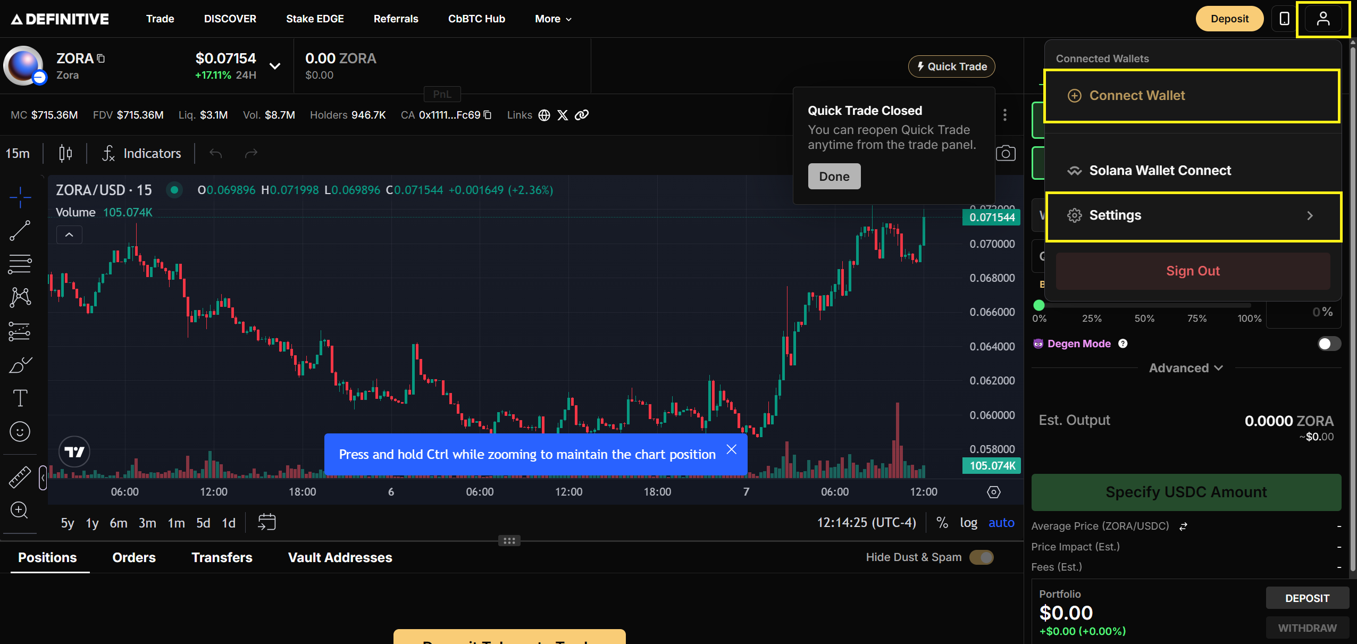
Task: Open the emoji icons tool
Action: click(20, 431)
